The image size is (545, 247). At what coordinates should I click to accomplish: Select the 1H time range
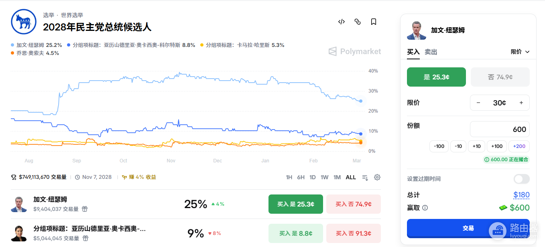[289, 177]
